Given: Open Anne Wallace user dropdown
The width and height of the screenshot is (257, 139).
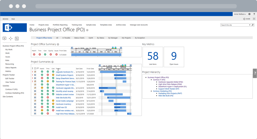Looking at the screenshot, I should (240, 14).
